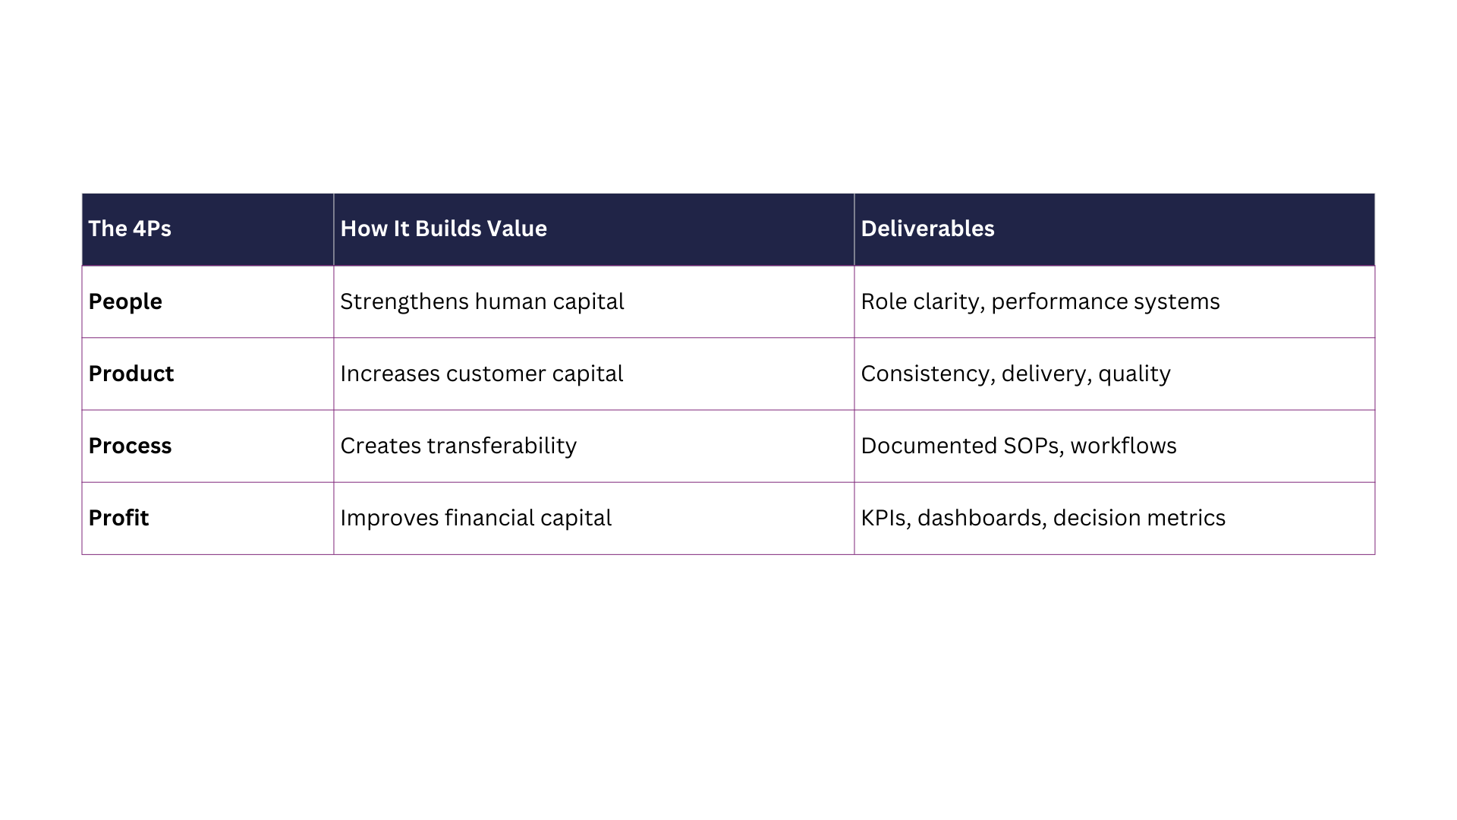Click 'KPIs, dashboards, decision metrics' cell
Viewport: 1457px width, 820px height.
(x=1114, y=518)
